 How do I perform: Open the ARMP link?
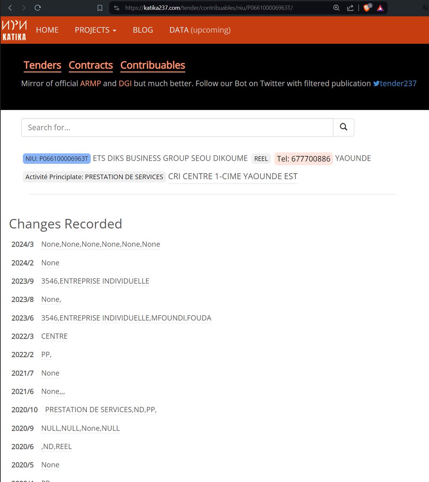point(90,83)
